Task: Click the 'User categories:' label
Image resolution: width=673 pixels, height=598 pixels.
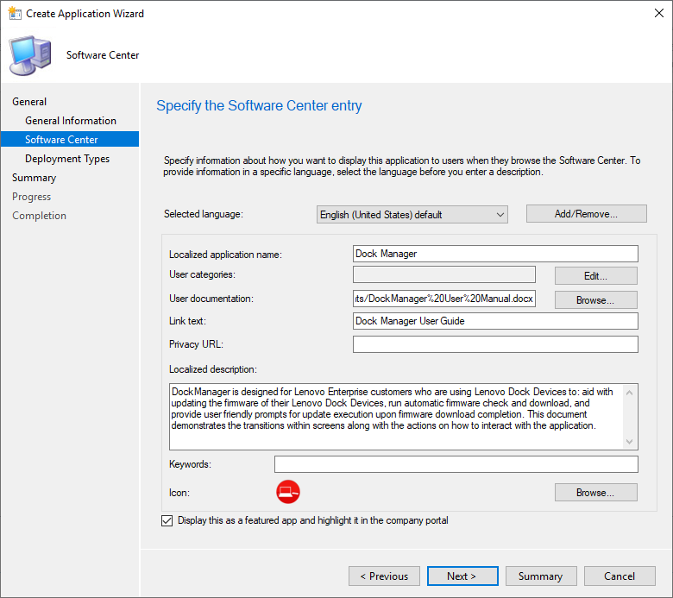Action: pos(202,274)
